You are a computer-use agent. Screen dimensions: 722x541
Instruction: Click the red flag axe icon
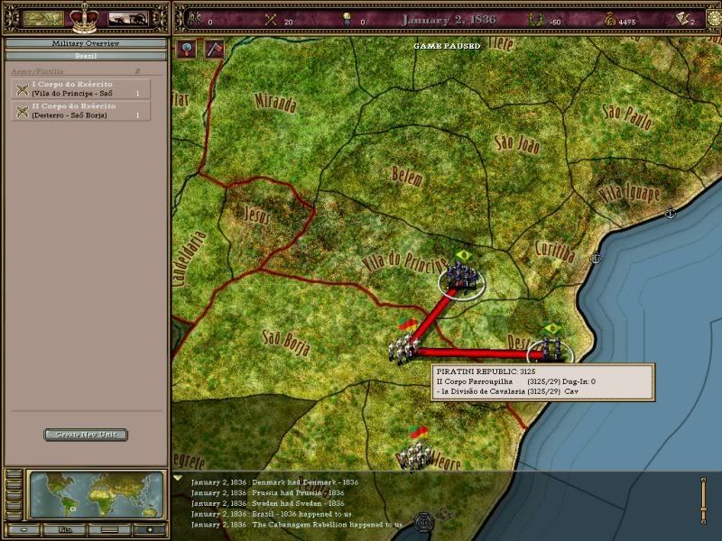click(x=214, y=50)
